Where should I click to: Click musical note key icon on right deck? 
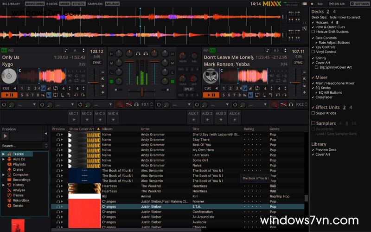pyautogui.click(x=268, y=51)
